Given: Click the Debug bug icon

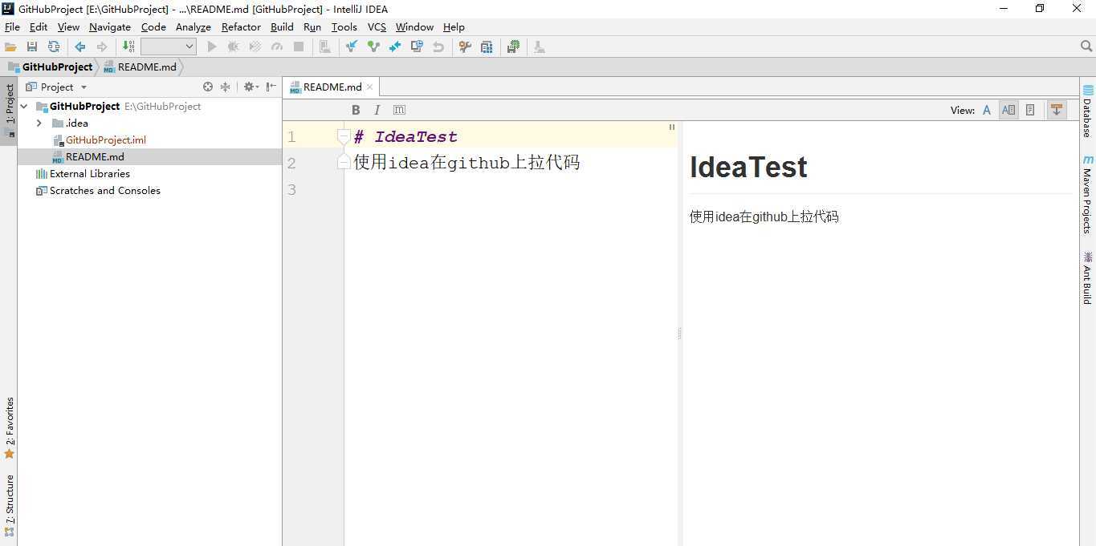Looking at the screenshot, I should click(234, 47).
